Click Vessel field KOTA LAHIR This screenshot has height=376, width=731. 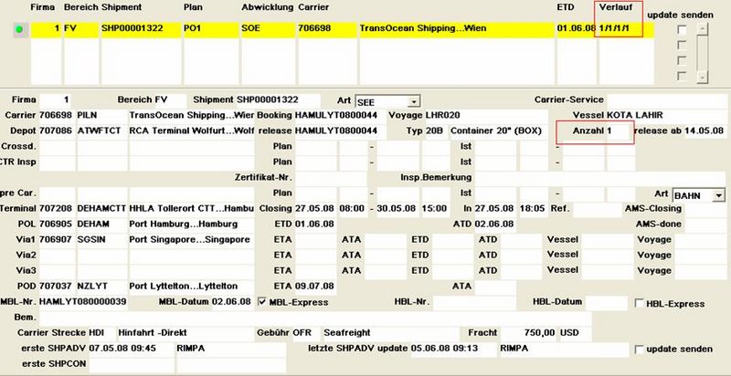666,115
